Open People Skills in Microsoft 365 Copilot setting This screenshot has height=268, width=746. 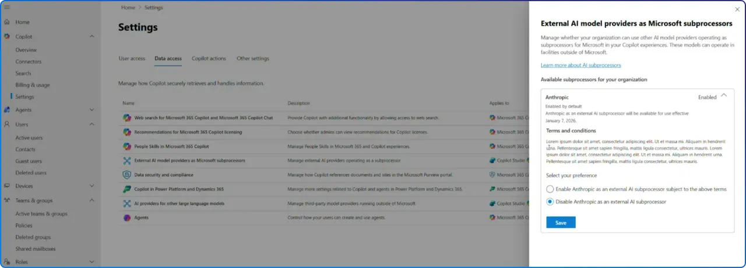click(171, 146)
